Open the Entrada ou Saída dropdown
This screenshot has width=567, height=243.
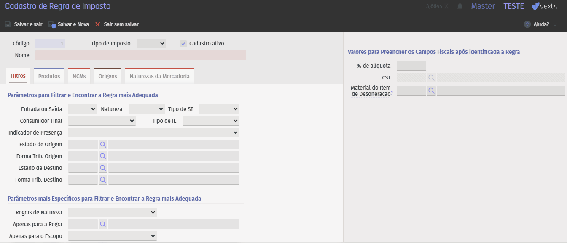pos(83,109)
